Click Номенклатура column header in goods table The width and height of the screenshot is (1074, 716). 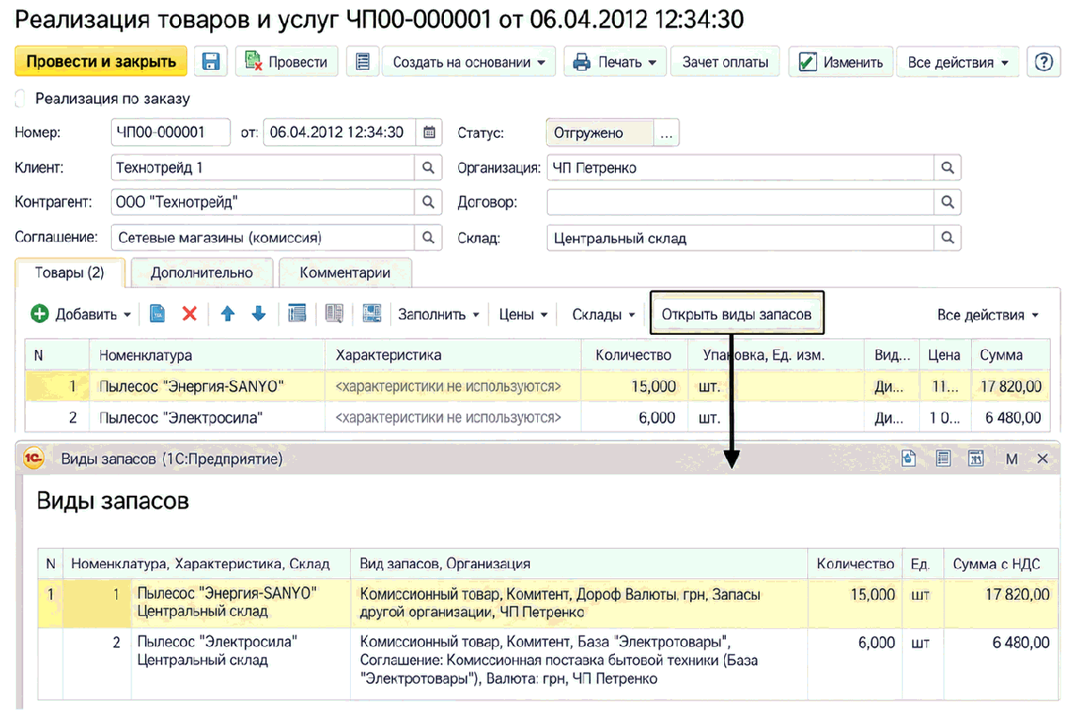208,355
